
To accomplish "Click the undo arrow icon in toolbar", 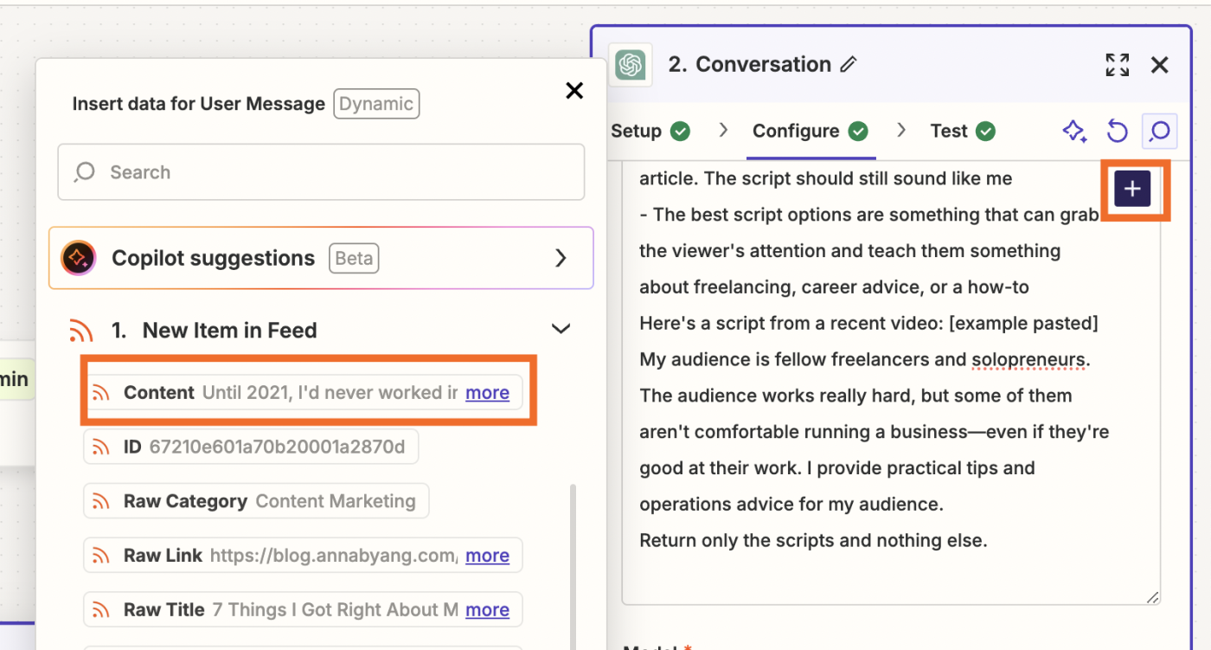I will [1117, 132].
